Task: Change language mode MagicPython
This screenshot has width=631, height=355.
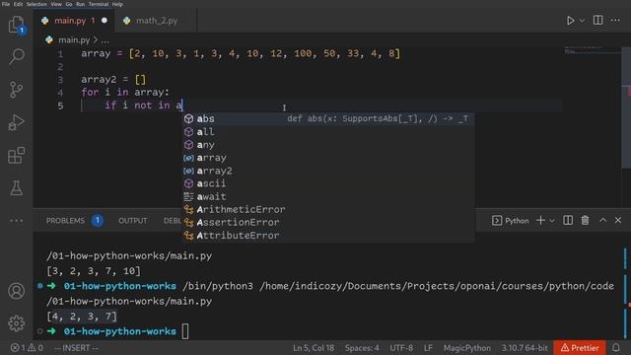Action: 466,348
